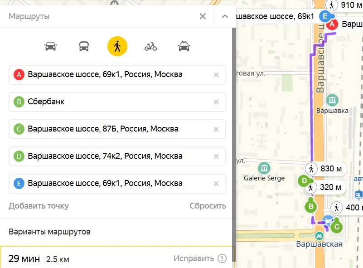Viewport: 363px width, 268px height.
Task: Click Сбросить to reset route
Action: pos(208,206)
